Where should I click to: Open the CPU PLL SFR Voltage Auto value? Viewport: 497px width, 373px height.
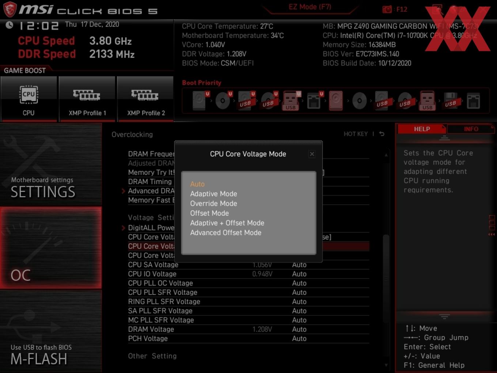point(299,292)
